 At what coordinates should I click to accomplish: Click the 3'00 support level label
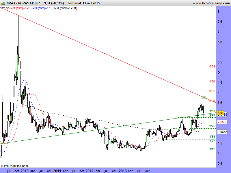[212, 111]
